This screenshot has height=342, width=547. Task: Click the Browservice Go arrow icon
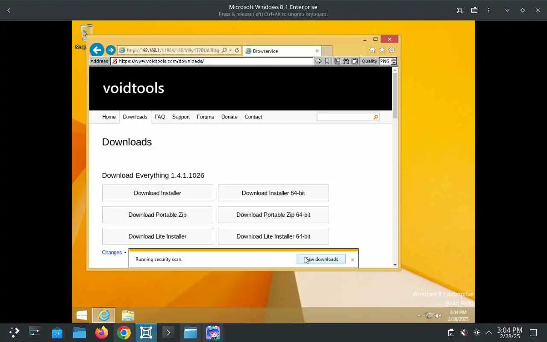318,61
